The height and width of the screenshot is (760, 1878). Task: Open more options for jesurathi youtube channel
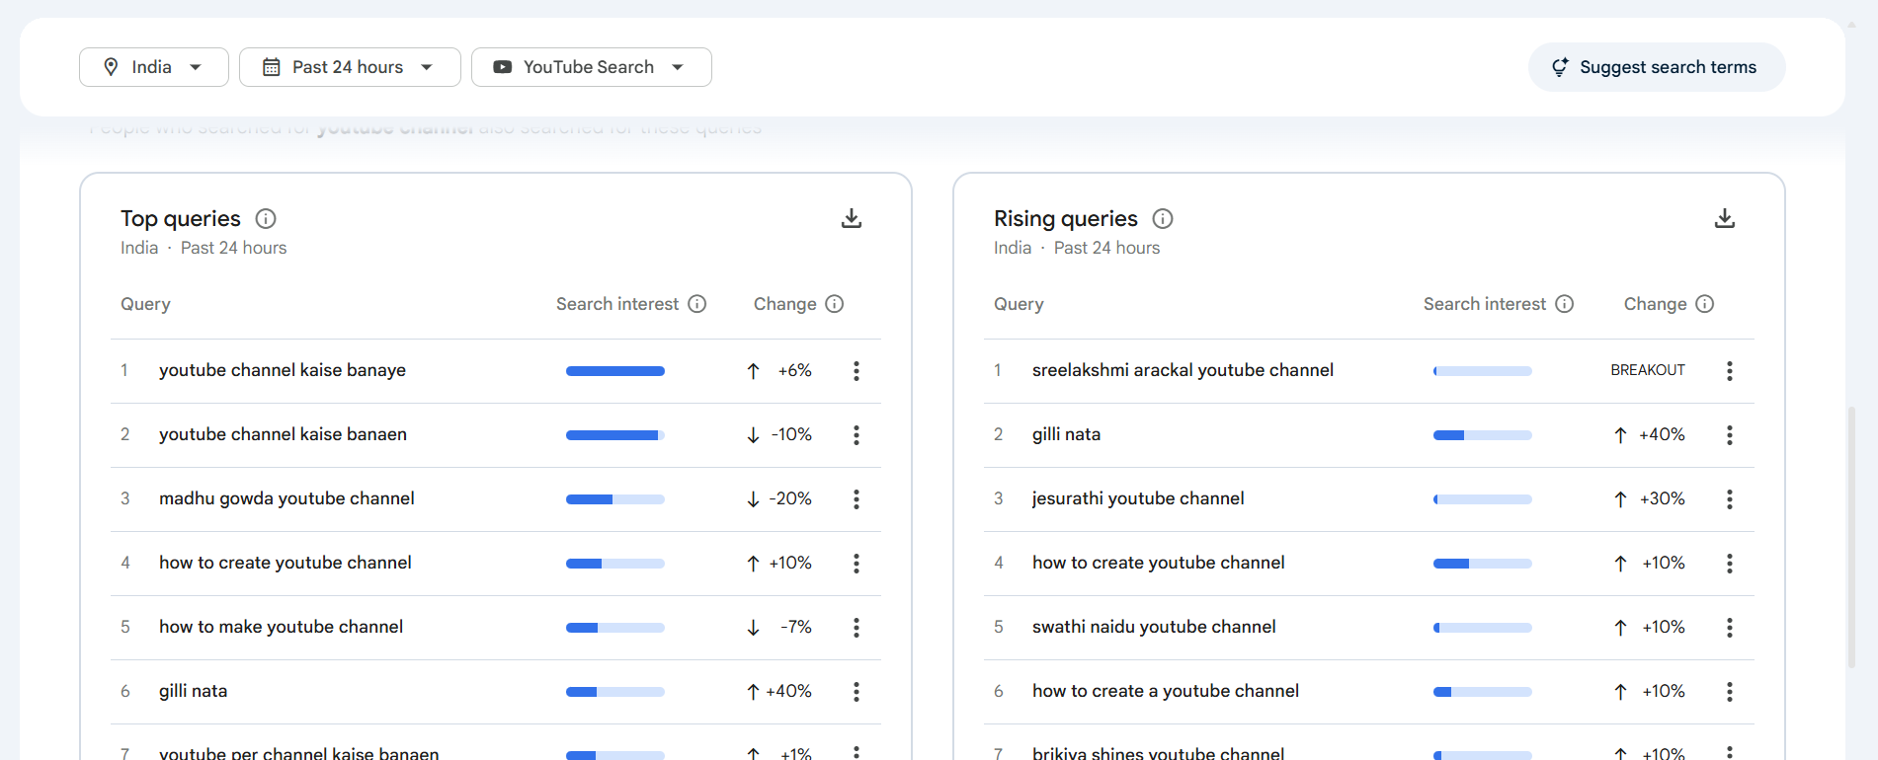[1730, 499]
